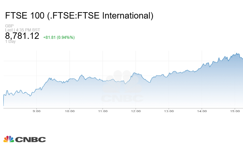Click the green +81.81 (0.94%) change

(x=59, y=37)
